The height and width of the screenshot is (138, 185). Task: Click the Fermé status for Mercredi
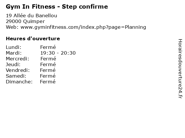pos(48,59)
